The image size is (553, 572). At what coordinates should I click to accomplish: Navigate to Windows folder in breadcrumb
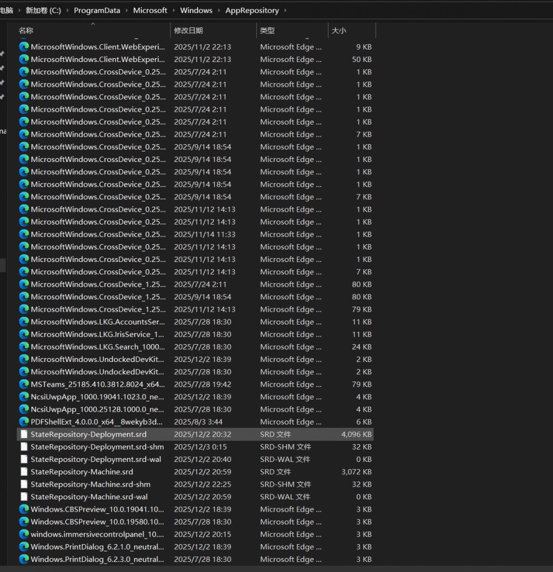[x=196, y=11]
